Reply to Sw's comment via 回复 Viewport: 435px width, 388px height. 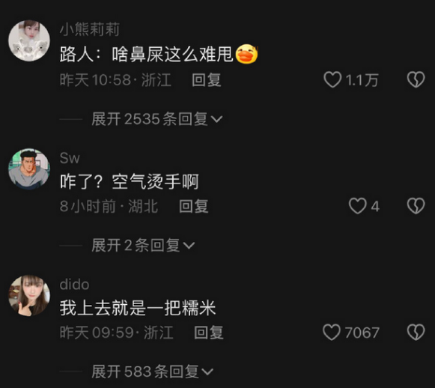pos(194,206)
